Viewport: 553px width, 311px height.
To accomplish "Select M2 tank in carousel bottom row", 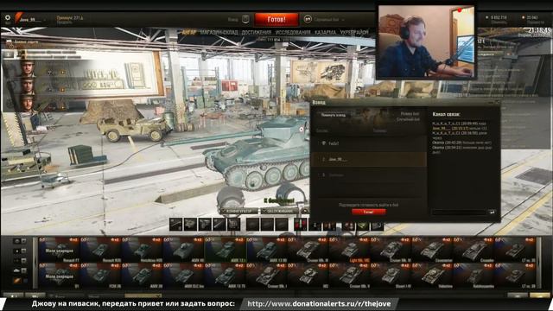I will [x=308, y=276].
